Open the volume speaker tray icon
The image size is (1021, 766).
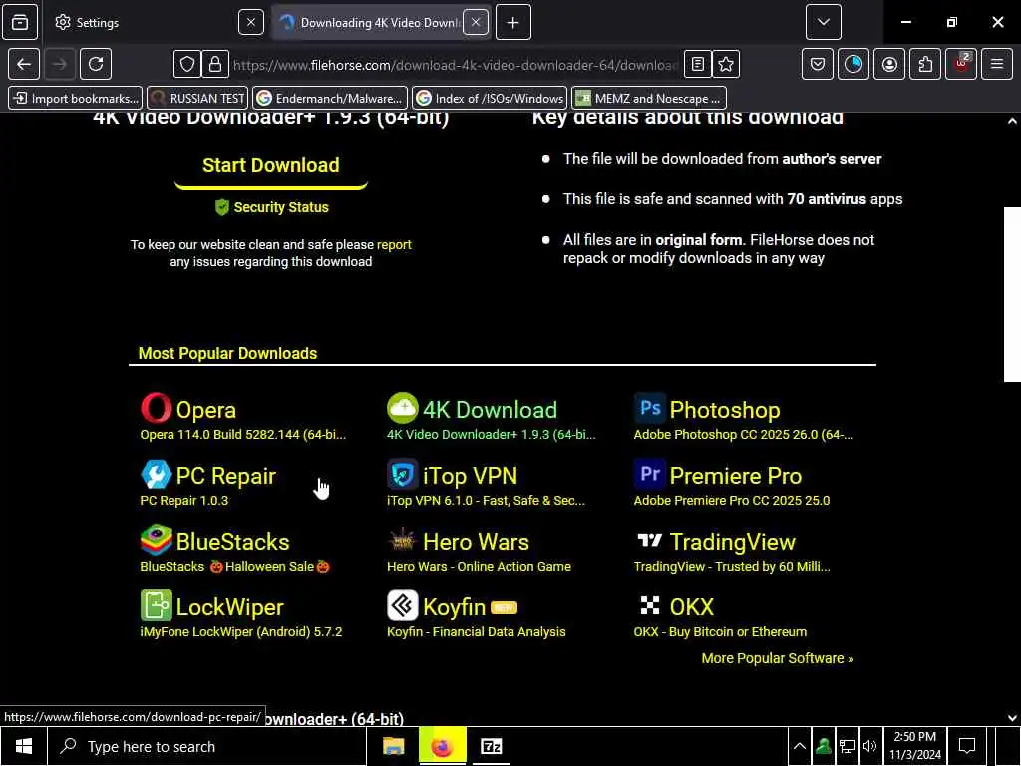(x=869, y=746)
